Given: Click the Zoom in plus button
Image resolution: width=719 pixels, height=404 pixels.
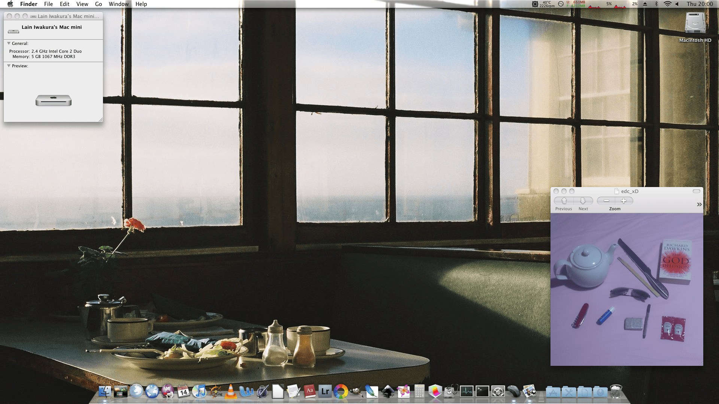Looking at the screenshot, I should (x=624, y=201).
